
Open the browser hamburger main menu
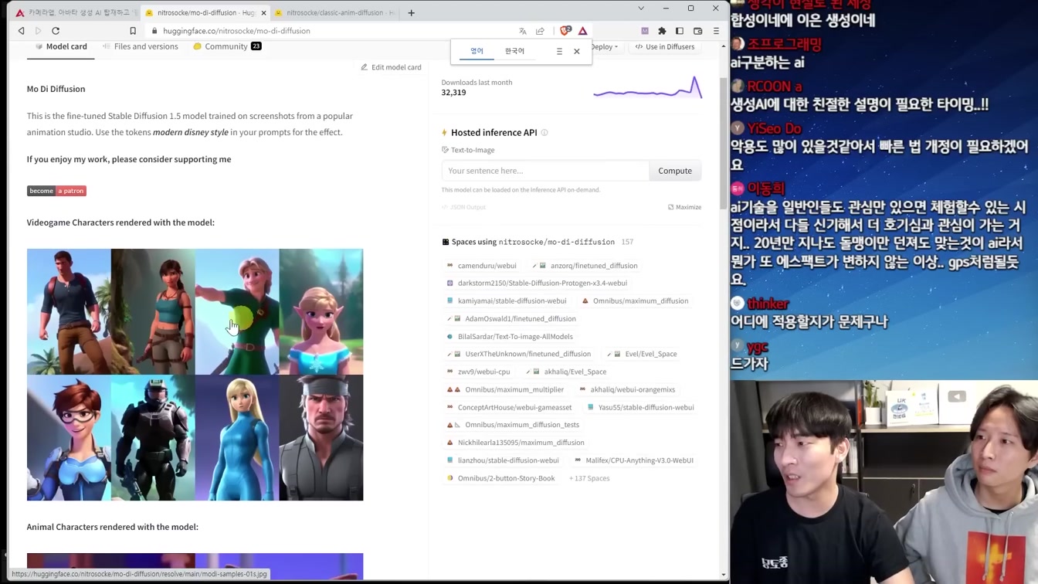pos(716,31)
